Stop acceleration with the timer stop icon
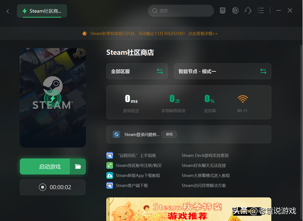The image size is (303, 221). coord(43,187)
